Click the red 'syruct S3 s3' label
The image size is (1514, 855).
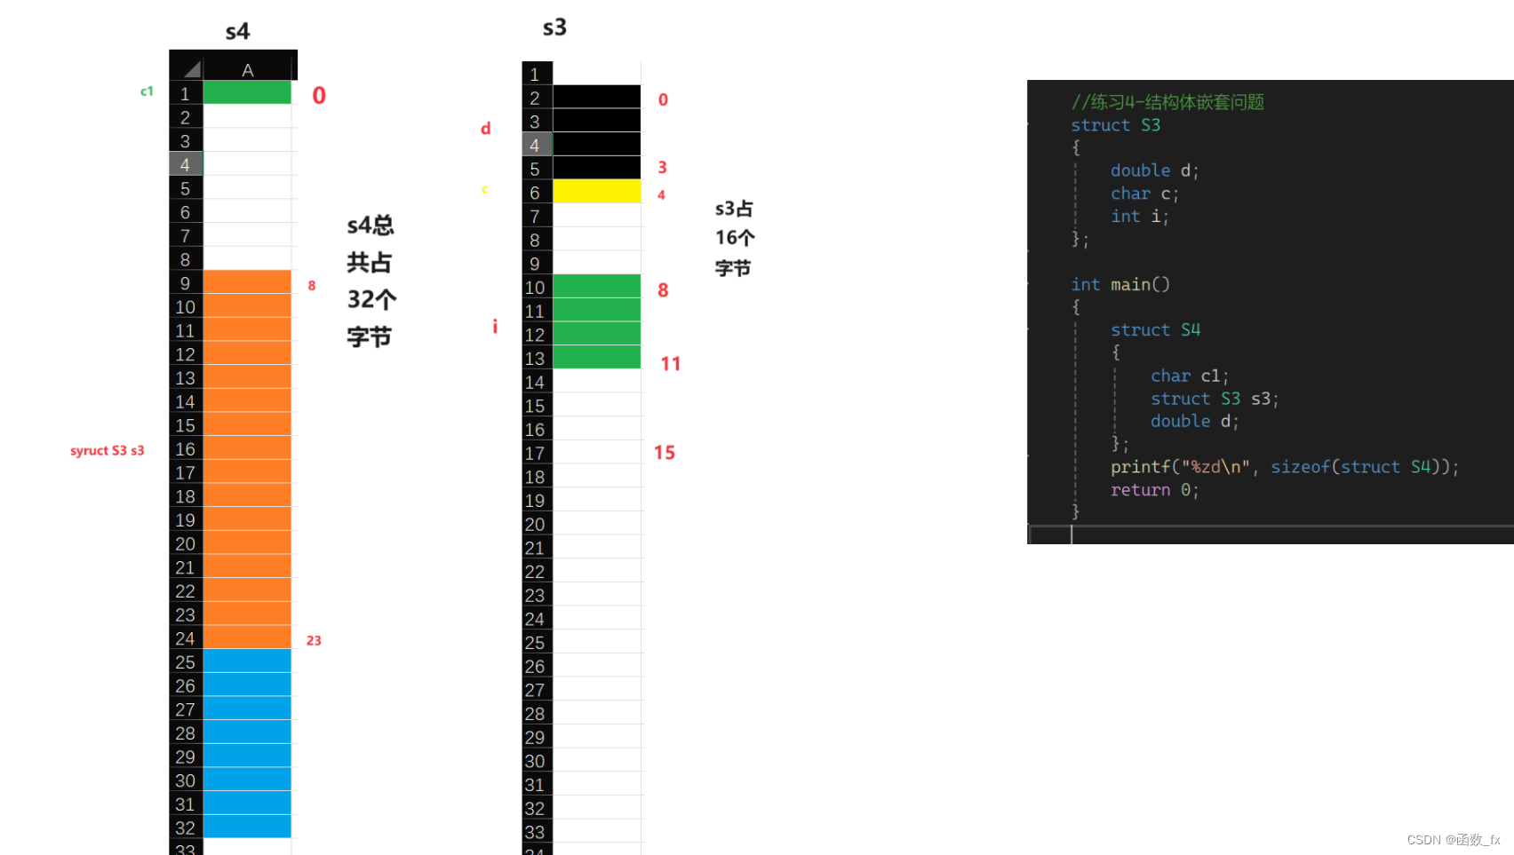[108, 450]
